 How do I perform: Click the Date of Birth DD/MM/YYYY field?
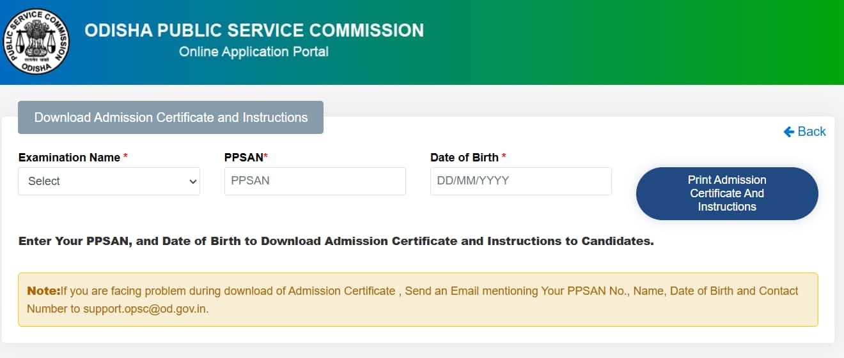point(520,181)
